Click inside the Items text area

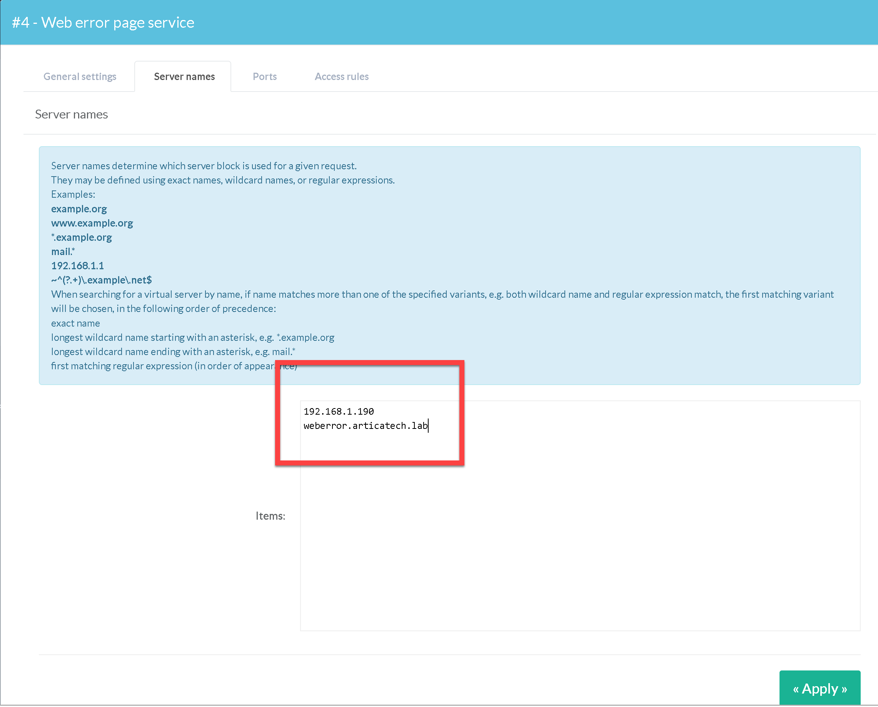tap(580, 515)
